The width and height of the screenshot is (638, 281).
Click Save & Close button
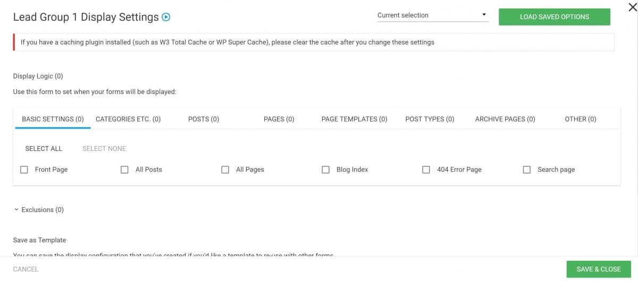[599, 269]
